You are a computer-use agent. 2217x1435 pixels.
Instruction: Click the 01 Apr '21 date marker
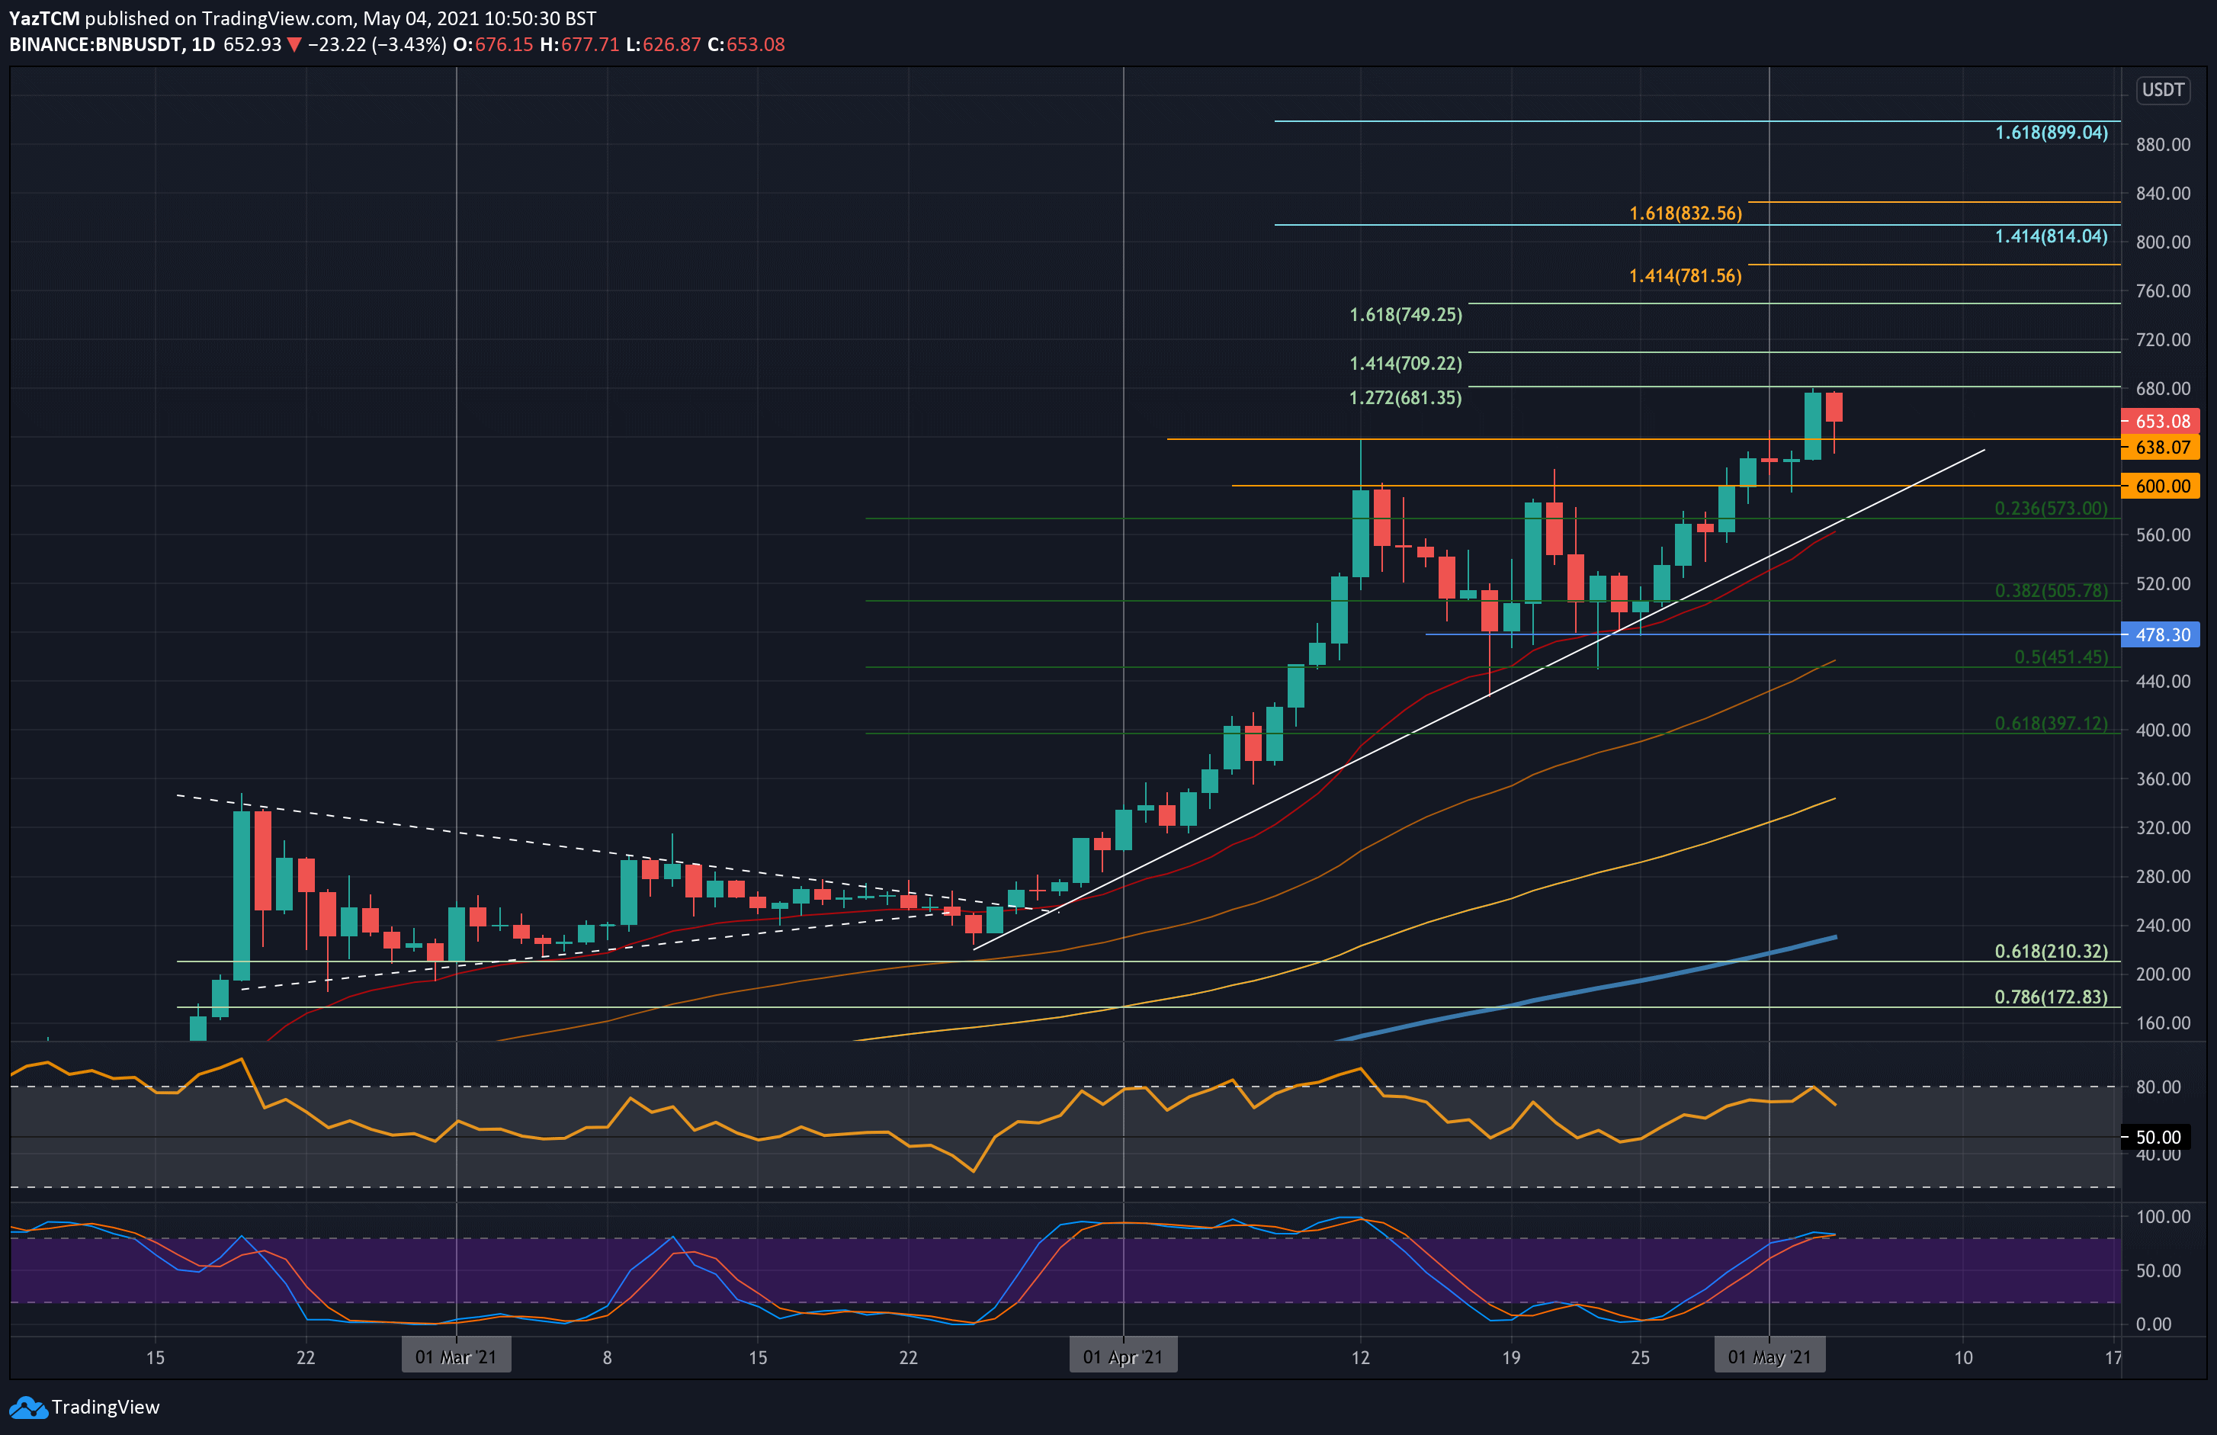coord(1124,1356)
